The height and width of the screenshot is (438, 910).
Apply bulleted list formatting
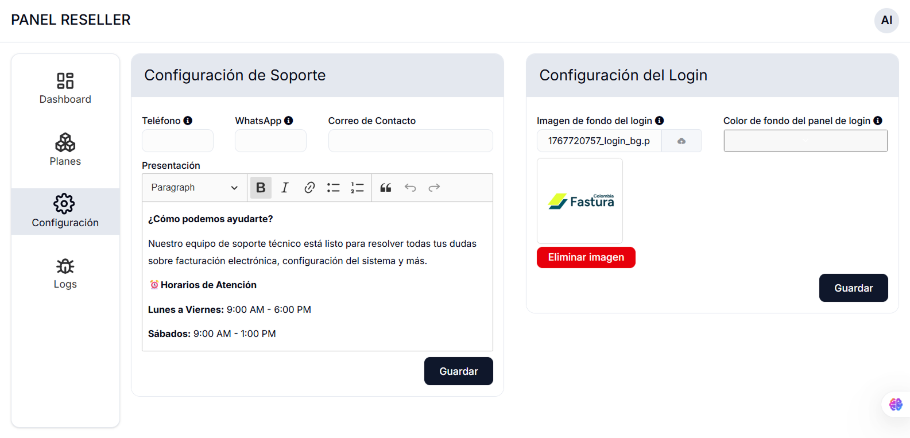point(334,188)
